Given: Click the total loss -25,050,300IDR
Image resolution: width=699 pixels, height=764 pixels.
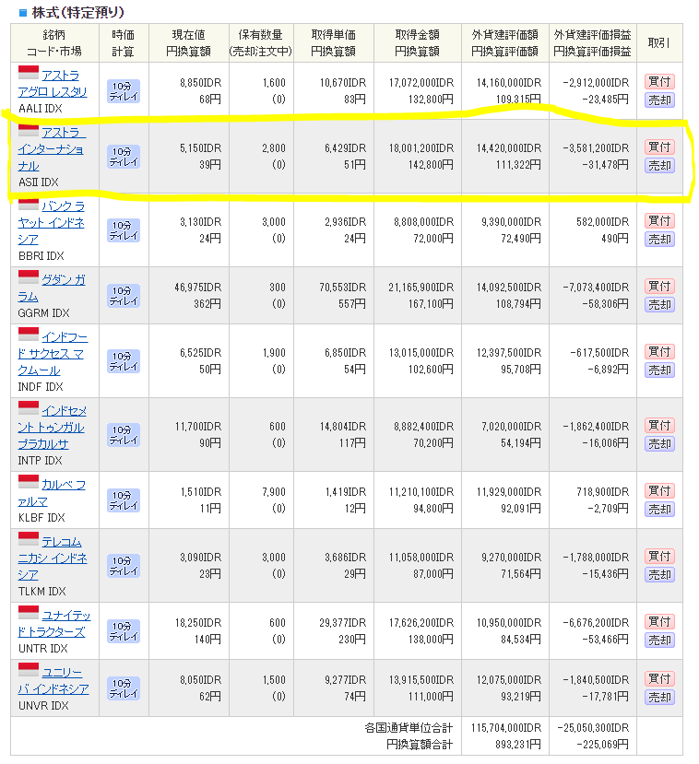Looking at the screenshot, I should click(x=593, y=728).
